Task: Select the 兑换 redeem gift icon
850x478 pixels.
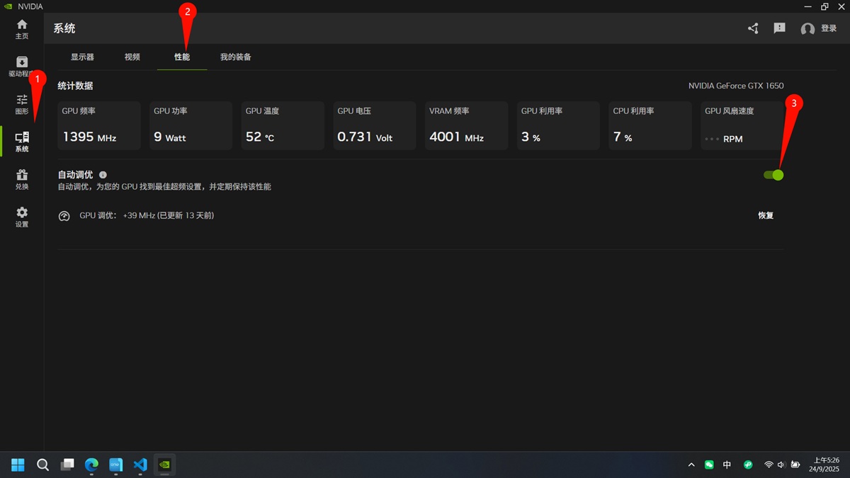Action: click(x=22, y=179)
